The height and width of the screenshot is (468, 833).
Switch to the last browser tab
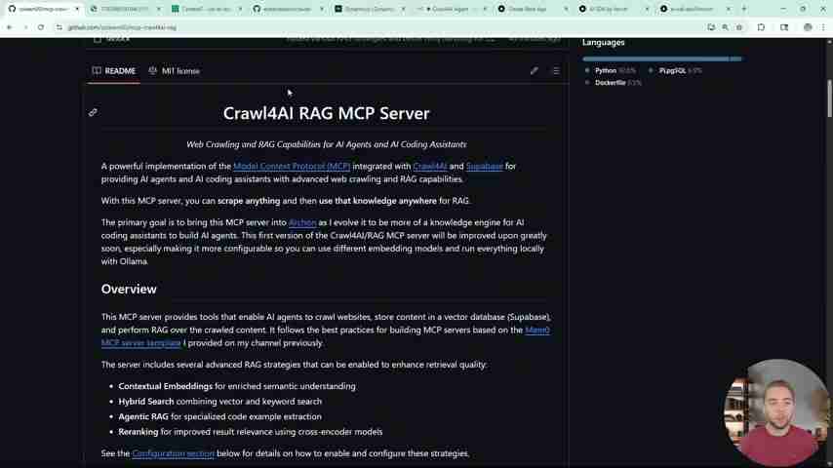click(694, 9)
